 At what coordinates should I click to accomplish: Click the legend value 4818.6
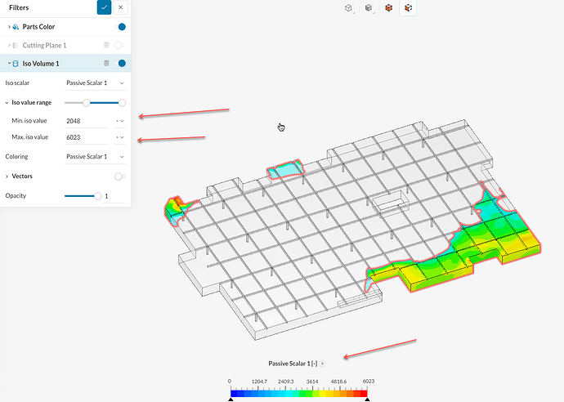[339, 381]
